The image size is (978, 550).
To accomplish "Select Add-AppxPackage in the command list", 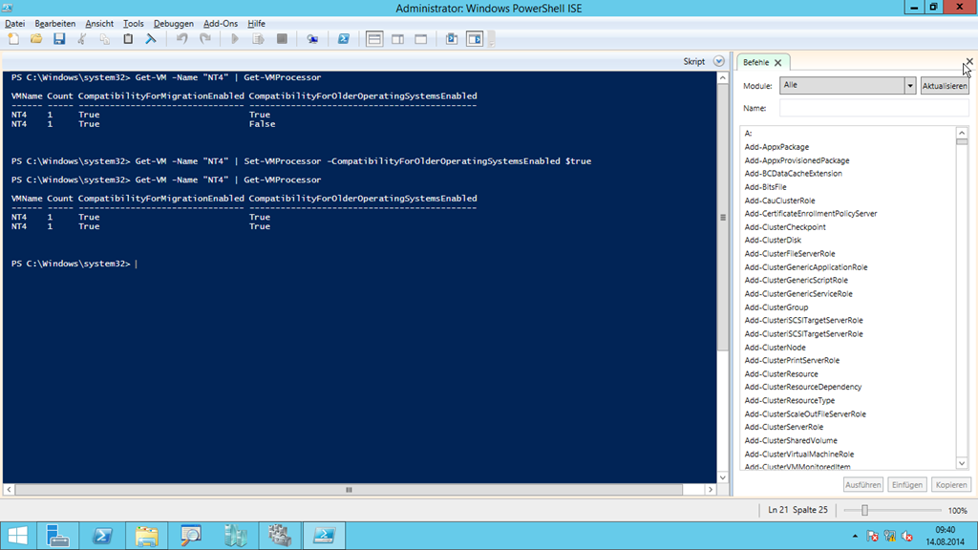I will (x=776, y=147).
